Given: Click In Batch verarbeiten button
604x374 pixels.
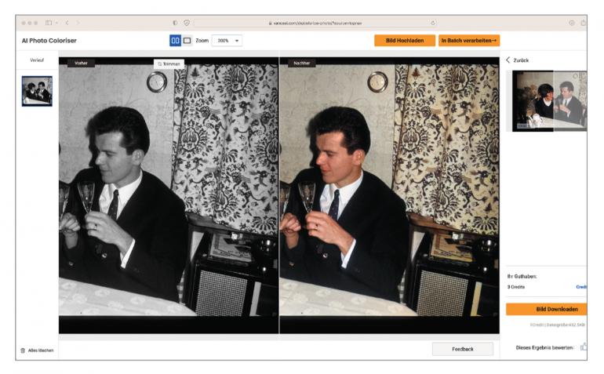Looking at the screenshot, I should 469,41.
